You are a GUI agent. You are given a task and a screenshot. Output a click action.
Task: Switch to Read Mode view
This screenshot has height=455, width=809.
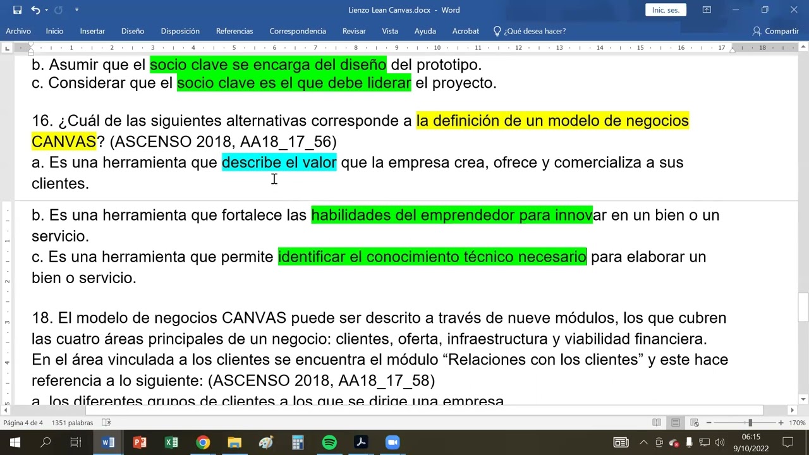[x=657, y=423]
